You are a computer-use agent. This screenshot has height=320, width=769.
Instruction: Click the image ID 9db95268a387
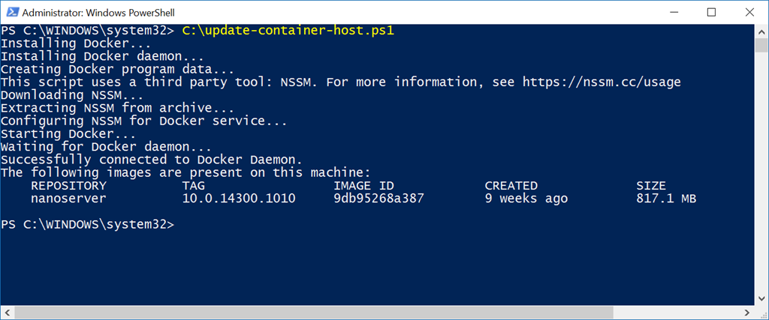[378, 199]
